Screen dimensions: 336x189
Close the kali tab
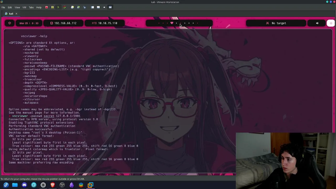tap(16, 14)
